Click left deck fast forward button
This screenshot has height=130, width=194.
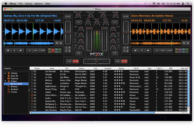tap(21, 50)
